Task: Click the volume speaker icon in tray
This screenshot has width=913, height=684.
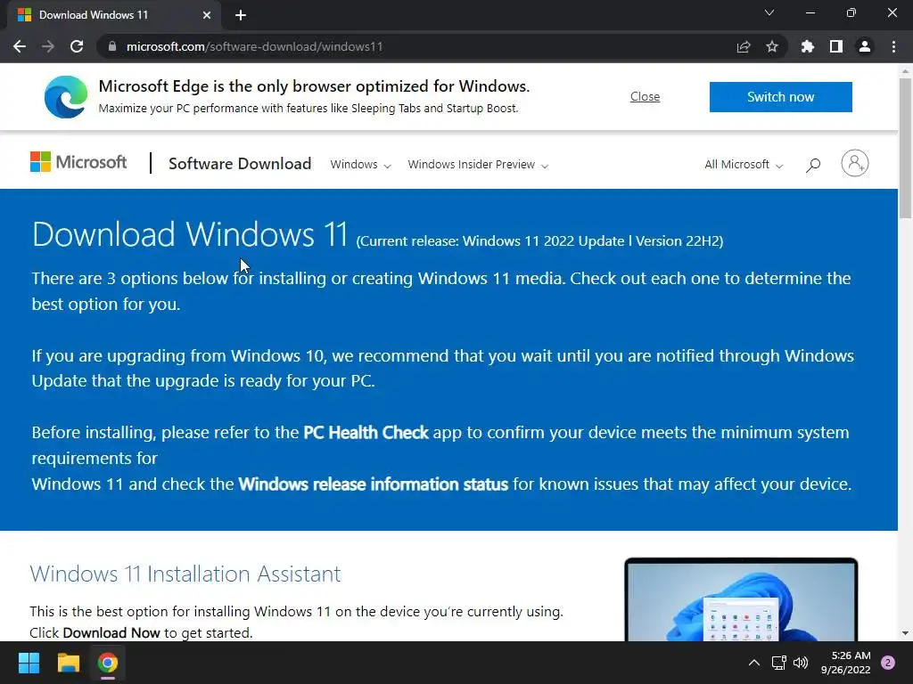Action: point(801,663)
